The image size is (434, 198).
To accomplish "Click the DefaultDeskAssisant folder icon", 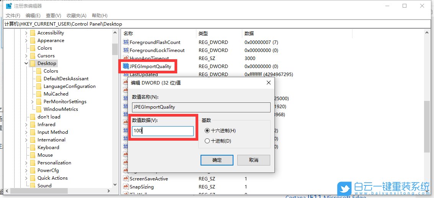I will pyautogui.click(x=39, y=78).
